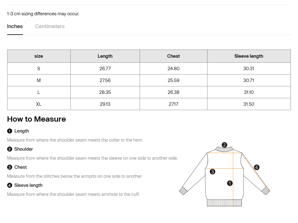Click marker 2 on the sweater collar diagram
298x223 pixels.
[x=225, y=145]
